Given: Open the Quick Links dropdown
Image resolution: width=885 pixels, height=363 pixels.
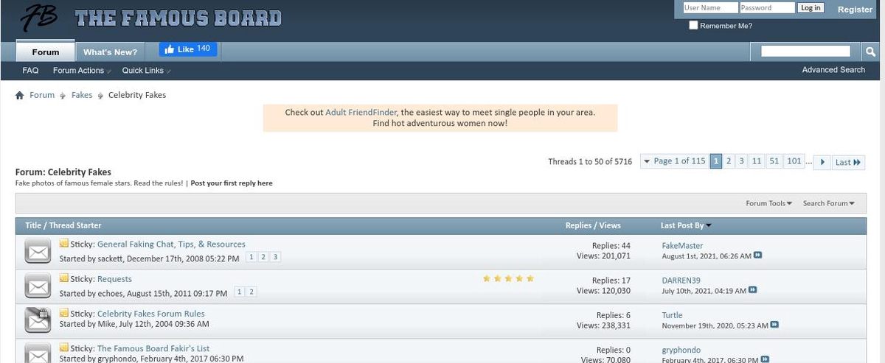Looking at the screenshot, I should click(x=145, y=71).
